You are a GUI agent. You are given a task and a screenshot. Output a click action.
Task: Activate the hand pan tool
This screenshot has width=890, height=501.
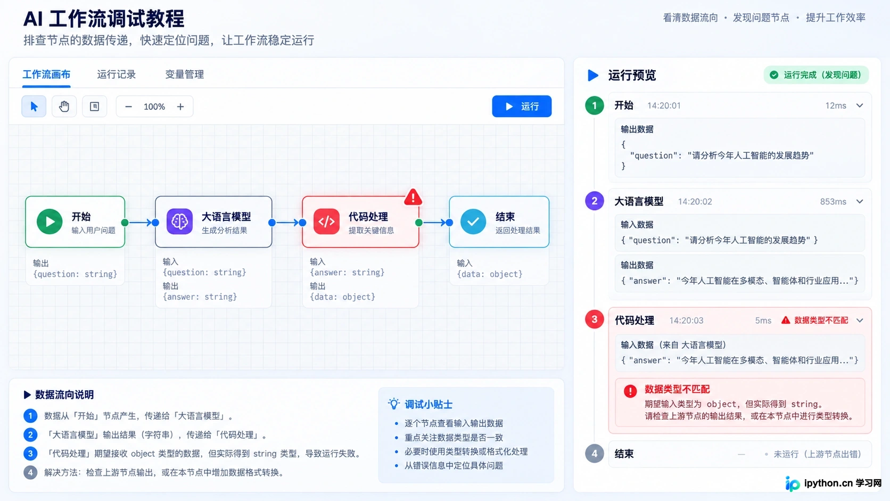click(x=64, y=106)
